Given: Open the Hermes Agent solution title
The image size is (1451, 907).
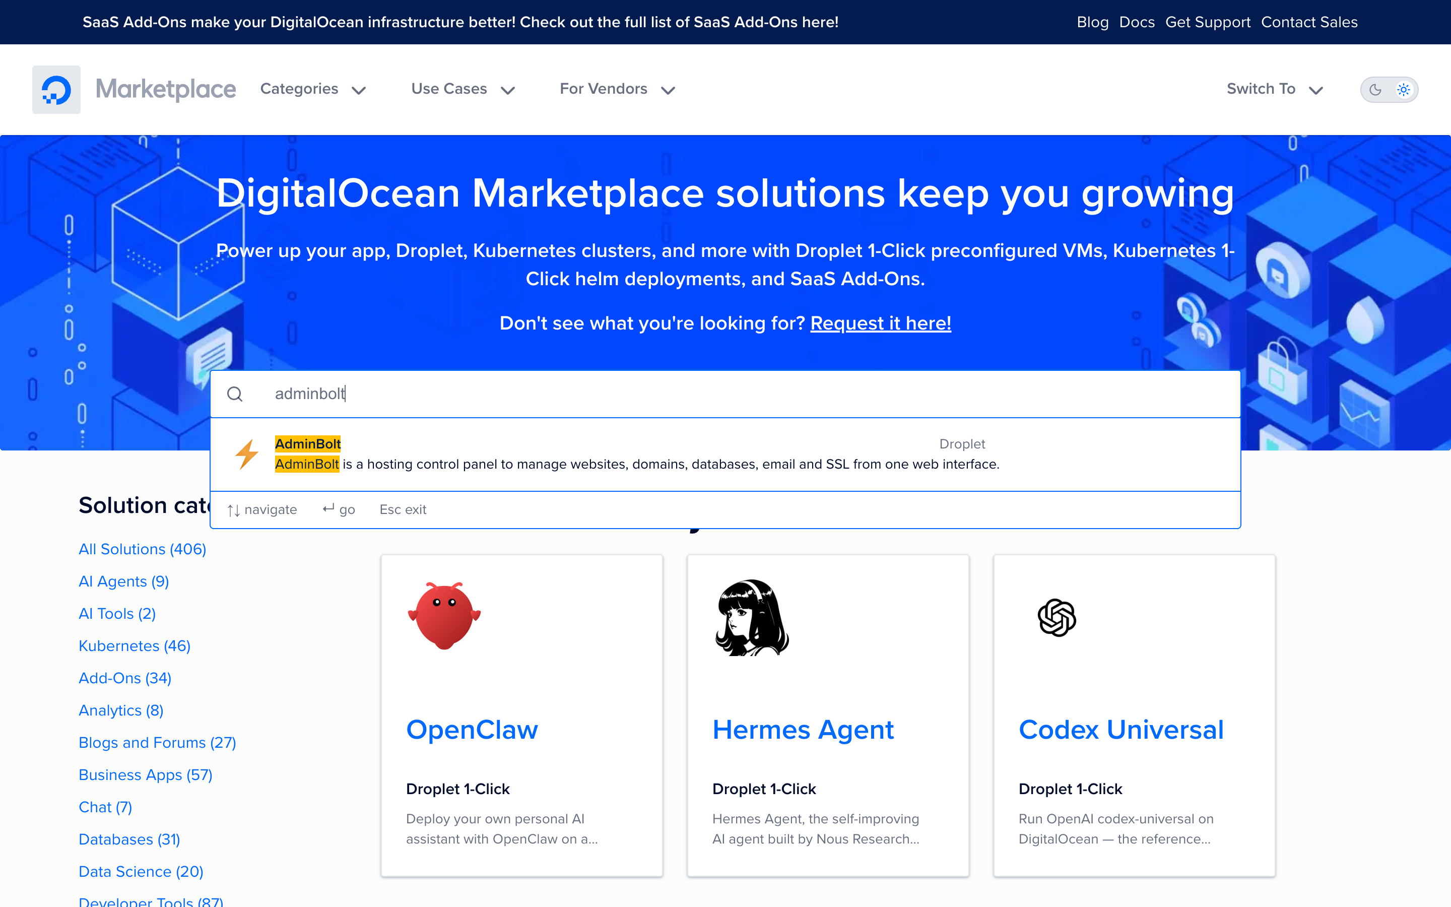Looking at the screenshot, I should (x=803, y=730).
